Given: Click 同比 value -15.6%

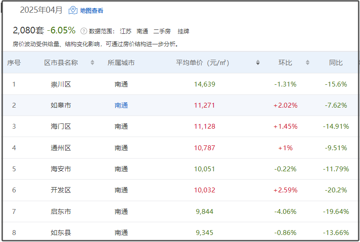Looking at the screenshot, I should (336, 84).
